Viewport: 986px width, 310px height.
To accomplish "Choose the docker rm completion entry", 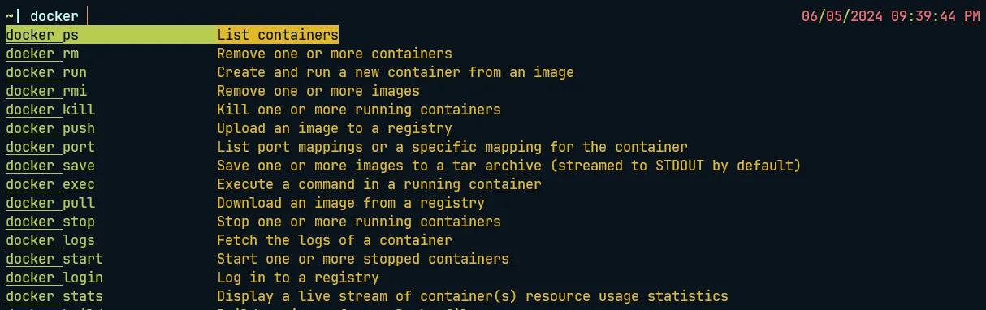I will point(42,54).
